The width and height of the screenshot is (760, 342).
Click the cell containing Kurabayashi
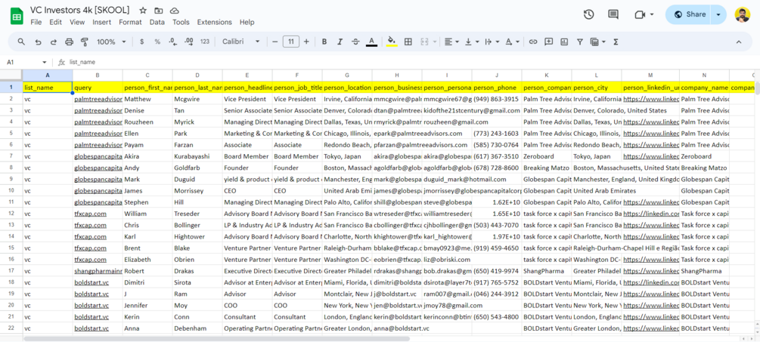(197, 156)
